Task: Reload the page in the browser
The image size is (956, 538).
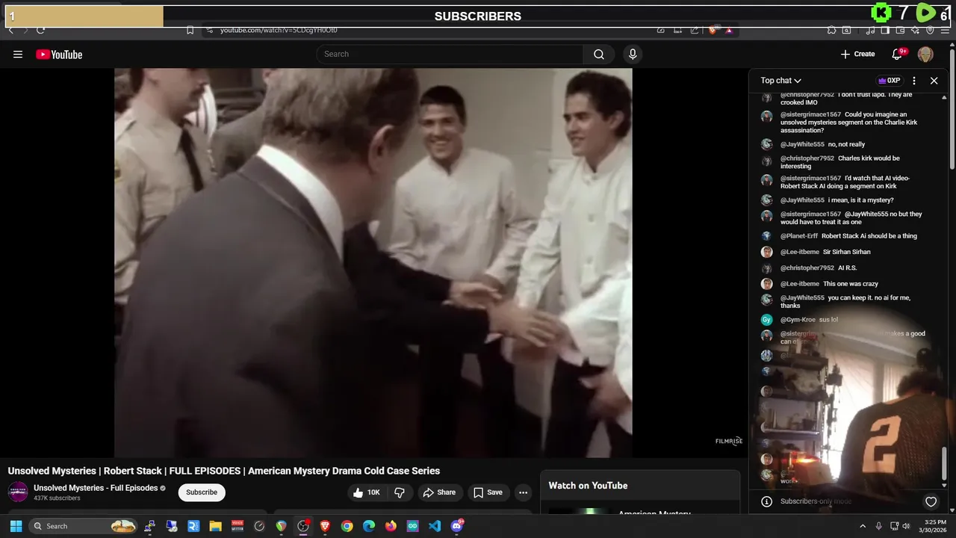Action: pyautogui.click(x=40, y=30)
